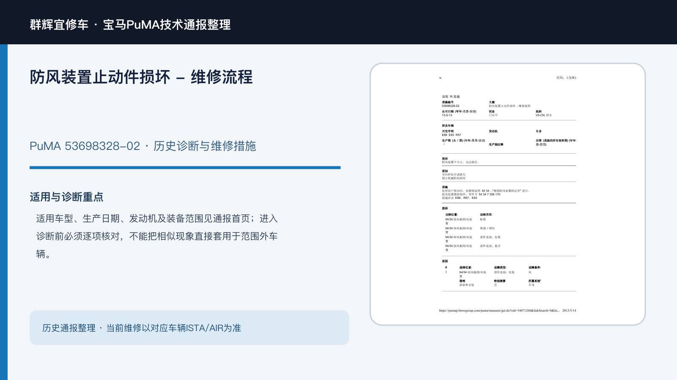
Task: Click the subtitle PuMA 53698328-02 历史诊断与维修措施
Action: click(143, 146)
